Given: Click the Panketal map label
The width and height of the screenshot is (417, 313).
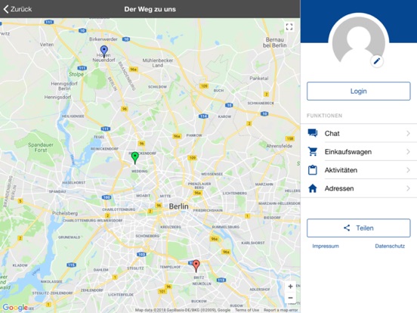Looking at the screenshot, I should point(259,79).
